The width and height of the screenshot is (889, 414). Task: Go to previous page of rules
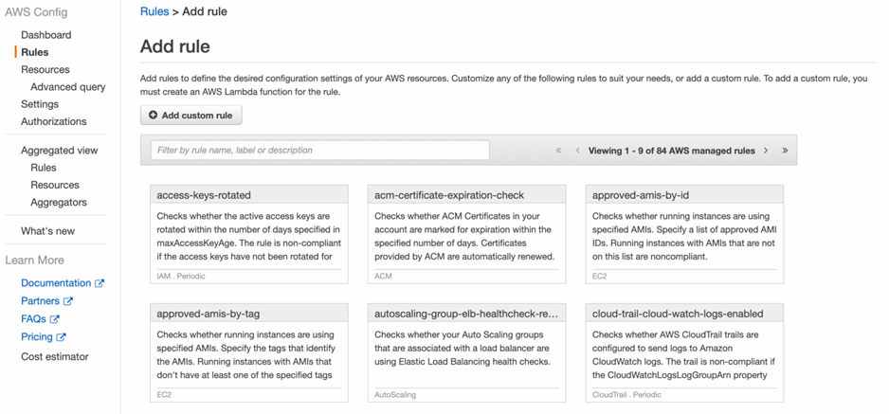coord(577,151)
